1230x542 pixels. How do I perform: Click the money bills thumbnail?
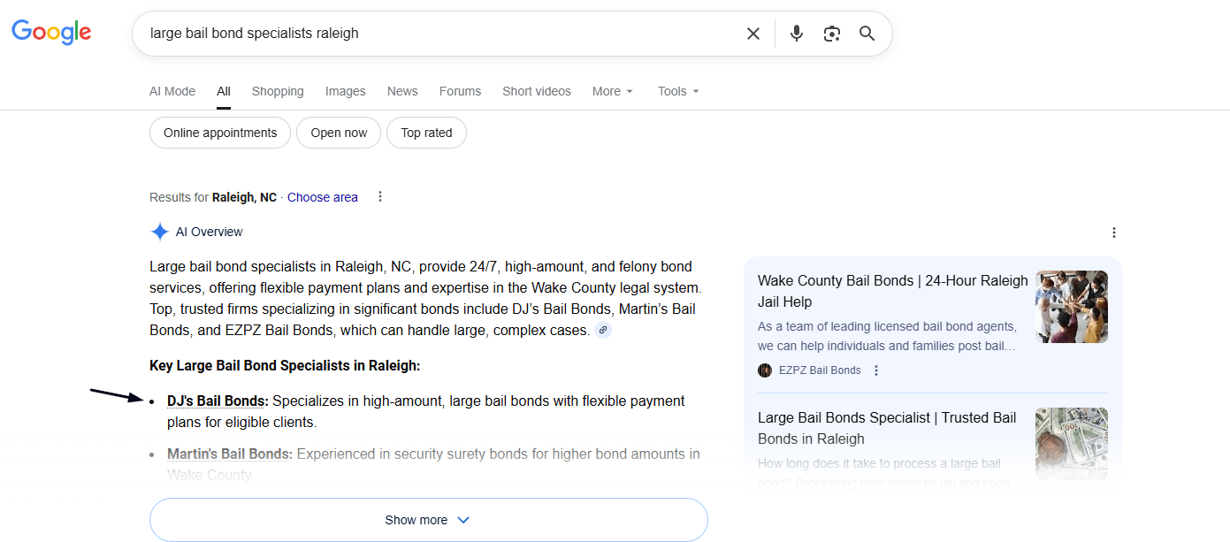click(x=1072, y=444)
